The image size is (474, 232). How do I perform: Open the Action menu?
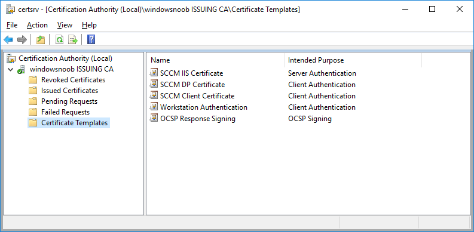[x=37, y=25]
